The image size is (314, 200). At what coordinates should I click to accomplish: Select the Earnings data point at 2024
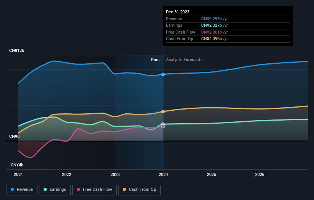pyautogui.click(x=163, y=124)
